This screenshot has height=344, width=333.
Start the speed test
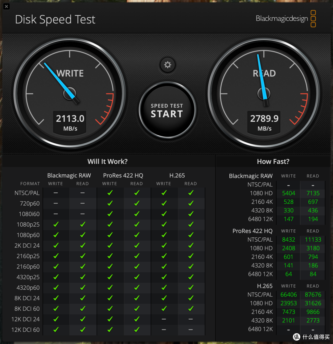click(167, 110)
